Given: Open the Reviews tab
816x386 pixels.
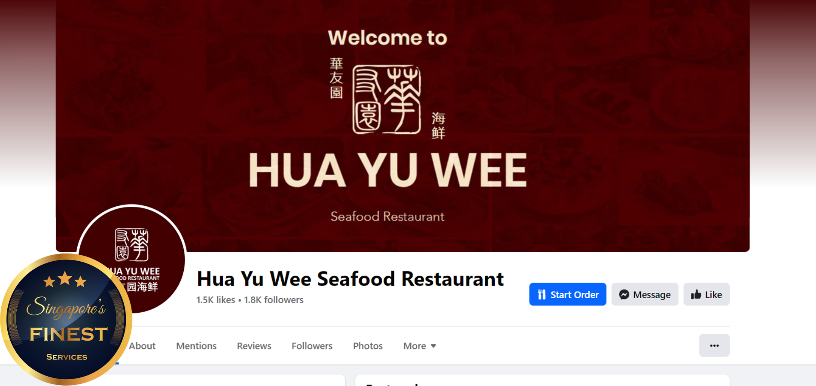Looking at the screenshot, I should pos(254,346).
